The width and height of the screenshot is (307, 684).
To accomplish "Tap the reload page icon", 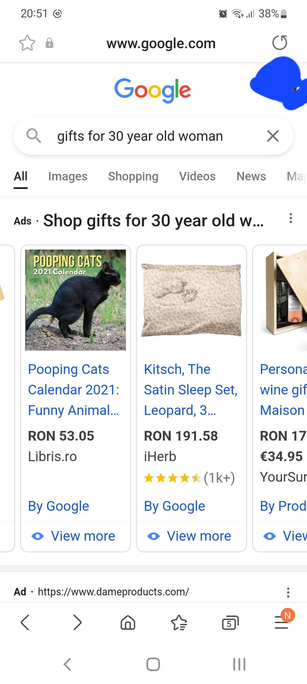I will coord(279,43).
